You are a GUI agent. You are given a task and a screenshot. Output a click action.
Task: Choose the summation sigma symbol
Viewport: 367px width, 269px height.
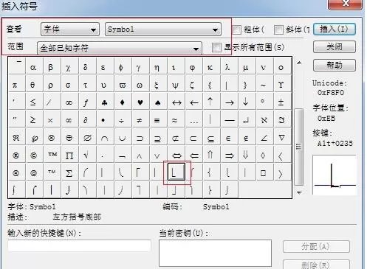coord(69,172)
